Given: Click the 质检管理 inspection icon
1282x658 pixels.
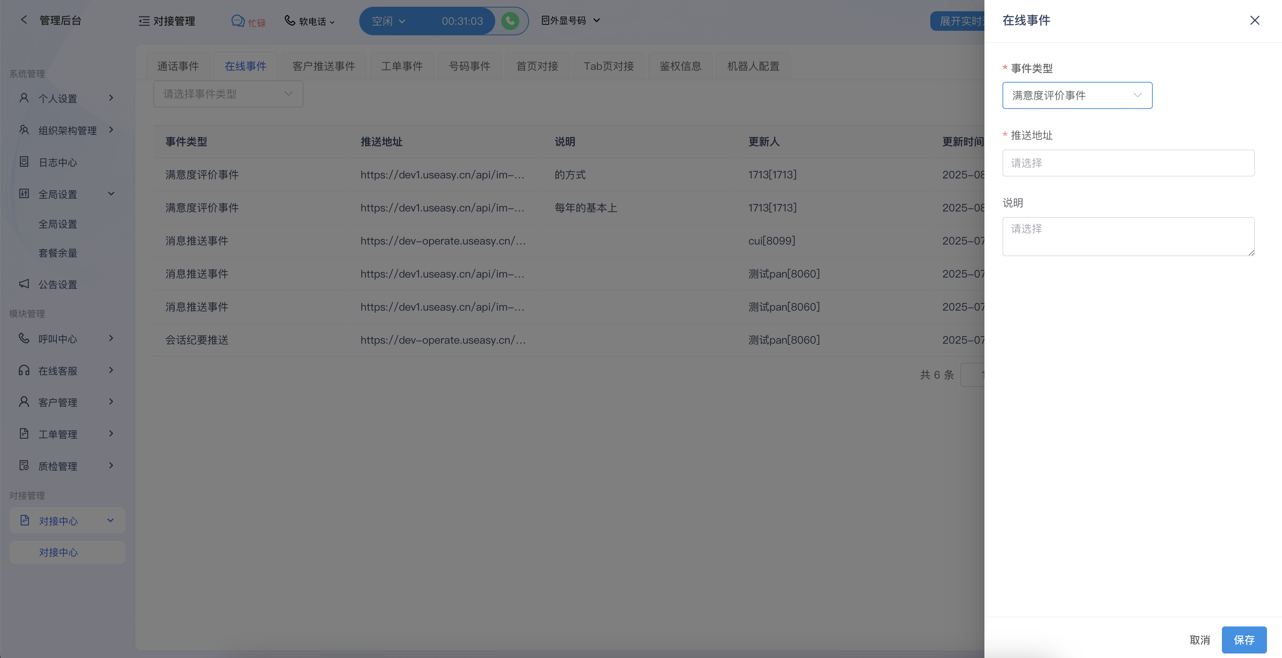Looking at the screenshot, I should [24, 465].
